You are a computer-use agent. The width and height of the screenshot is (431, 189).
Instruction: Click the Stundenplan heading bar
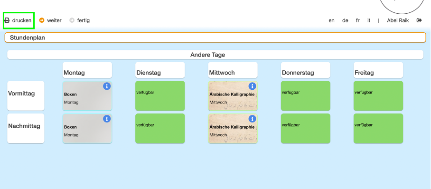tap(215, 38)
